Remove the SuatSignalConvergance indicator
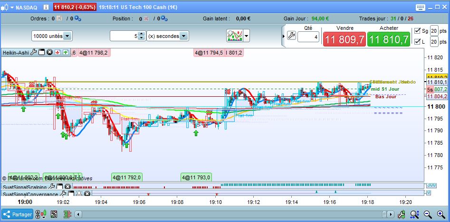 [87, 194]
